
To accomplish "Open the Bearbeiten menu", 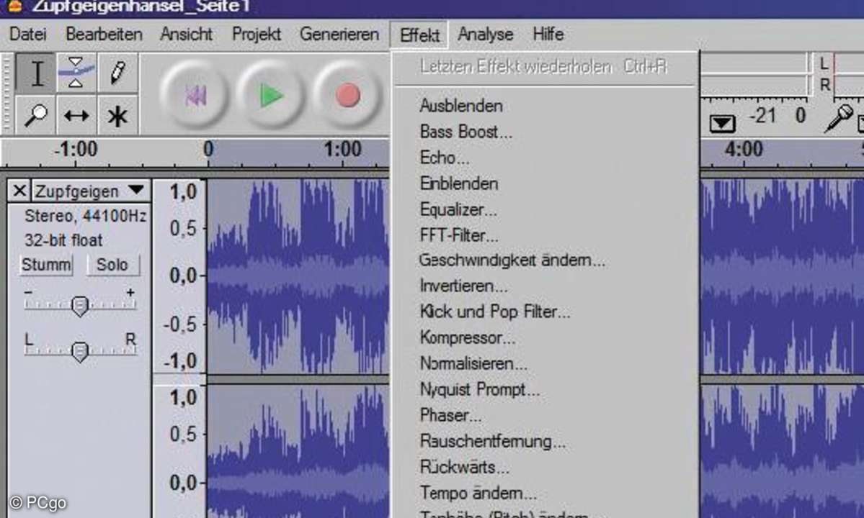I will pos(104,34).
